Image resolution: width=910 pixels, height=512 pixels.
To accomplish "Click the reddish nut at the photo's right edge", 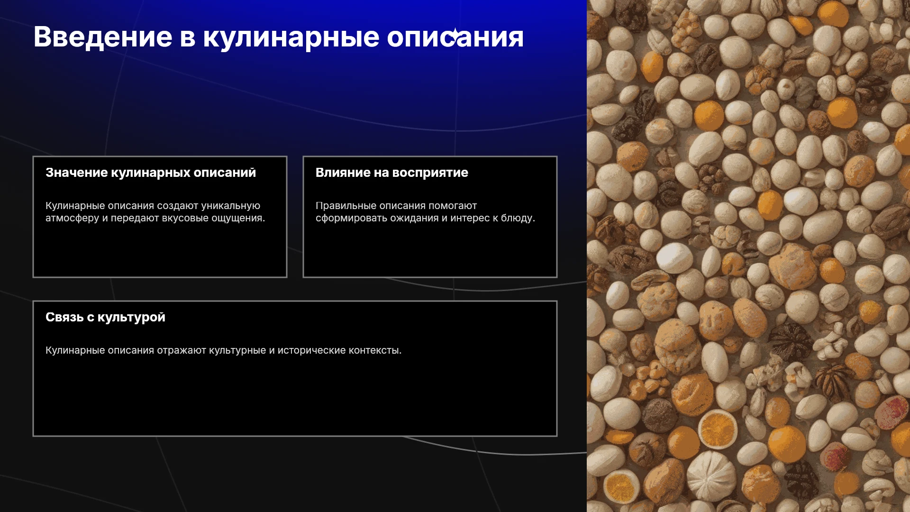I will [892, 411].
